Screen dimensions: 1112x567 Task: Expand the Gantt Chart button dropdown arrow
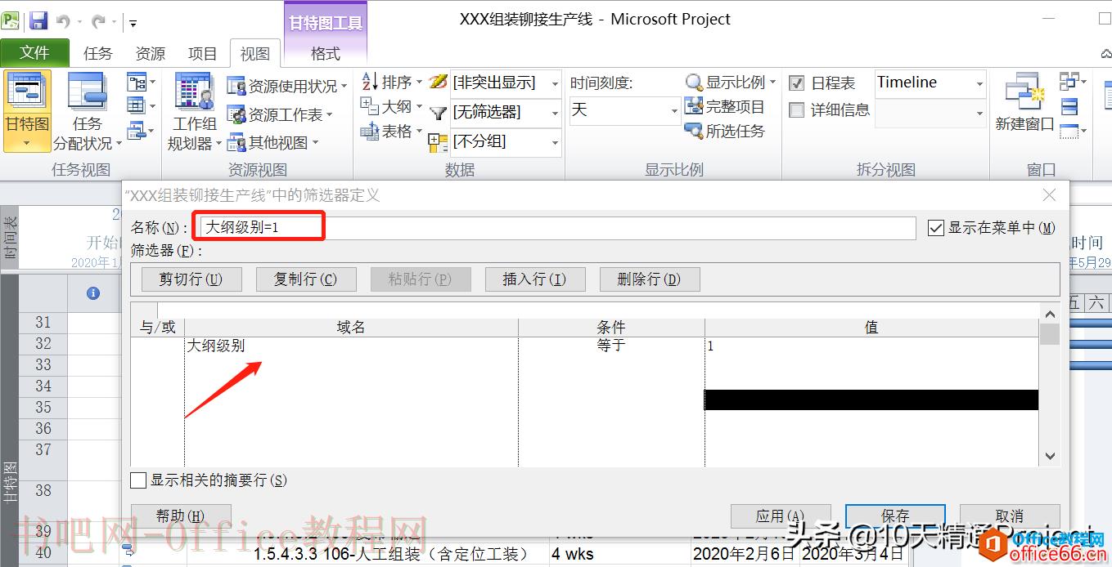click(27, 144)
